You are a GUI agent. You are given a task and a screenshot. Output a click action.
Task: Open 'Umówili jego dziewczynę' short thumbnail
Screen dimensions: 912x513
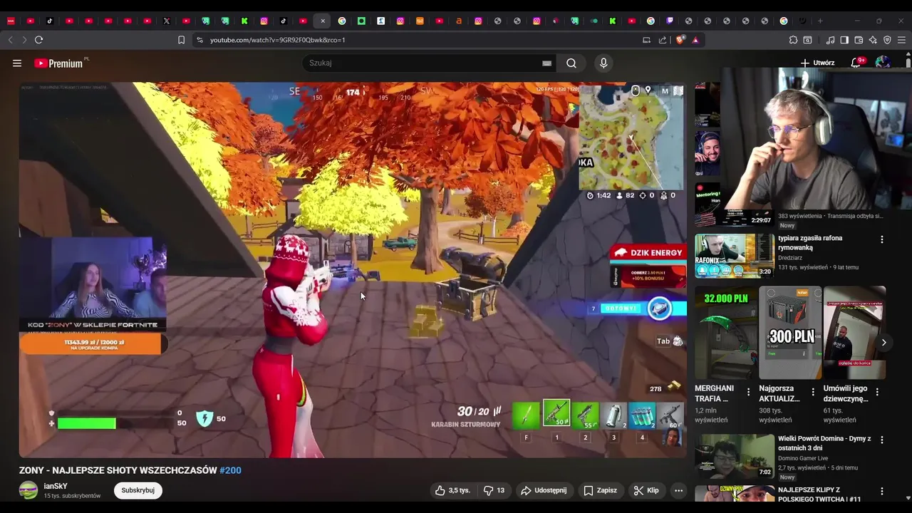854,333
